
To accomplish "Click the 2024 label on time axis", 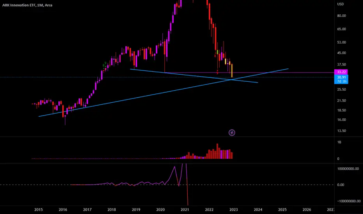I will click(x=258, y=210).
